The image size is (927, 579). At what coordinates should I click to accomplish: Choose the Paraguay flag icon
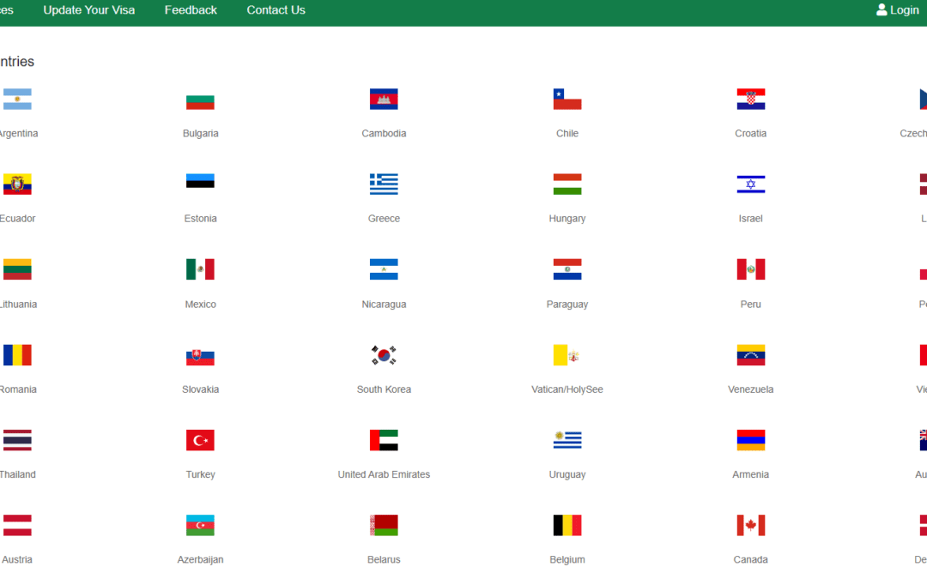point(567,269)
